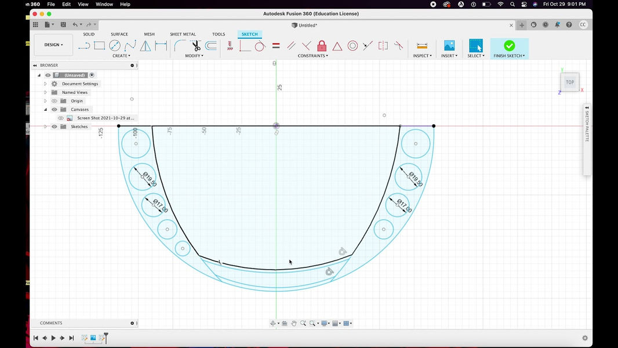Toggle visibility of the Sketches folder
618x348 pixels.
pyautogui.click(x=54, y=126)
